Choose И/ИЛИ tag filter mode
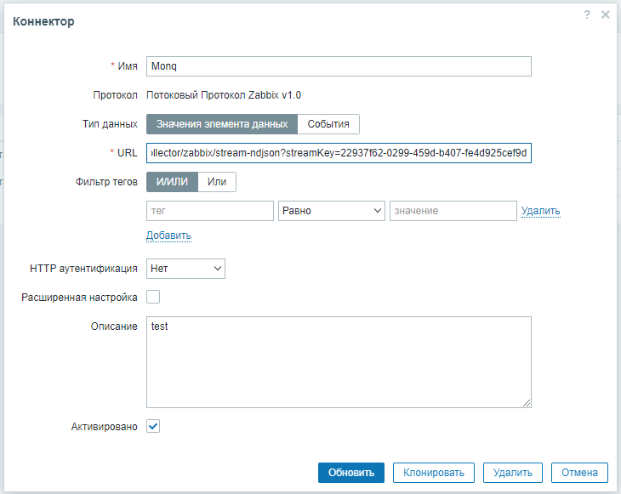The image size is (621, 494). click(x=172, y=181)
